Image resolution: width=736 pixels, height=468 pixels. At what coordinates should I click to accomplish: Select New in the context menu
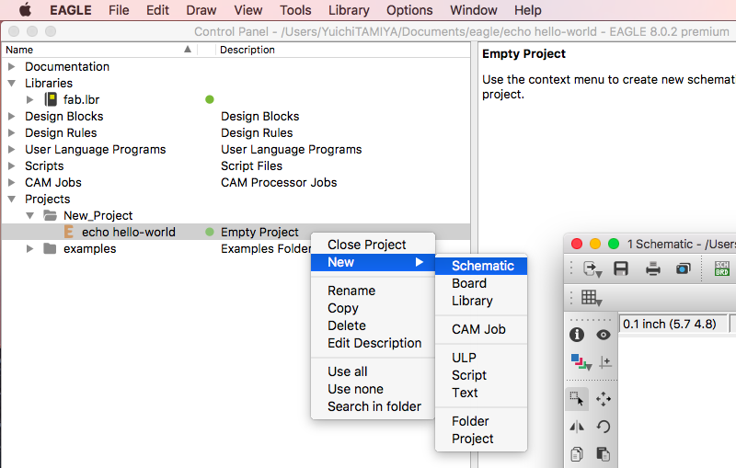tap(374, 262)
